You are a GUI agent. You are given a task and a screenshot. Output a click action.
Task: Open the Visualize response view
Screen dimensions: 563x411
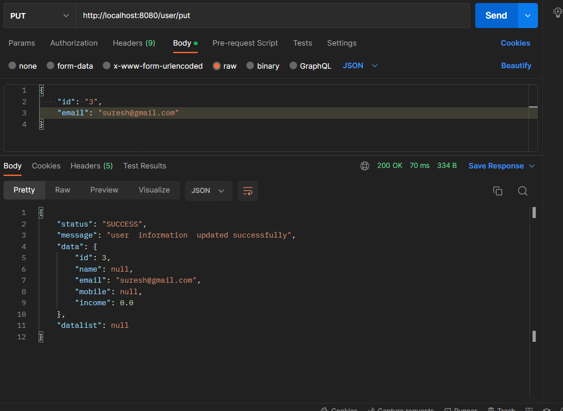pyautogui.click(x=155, y=190)
